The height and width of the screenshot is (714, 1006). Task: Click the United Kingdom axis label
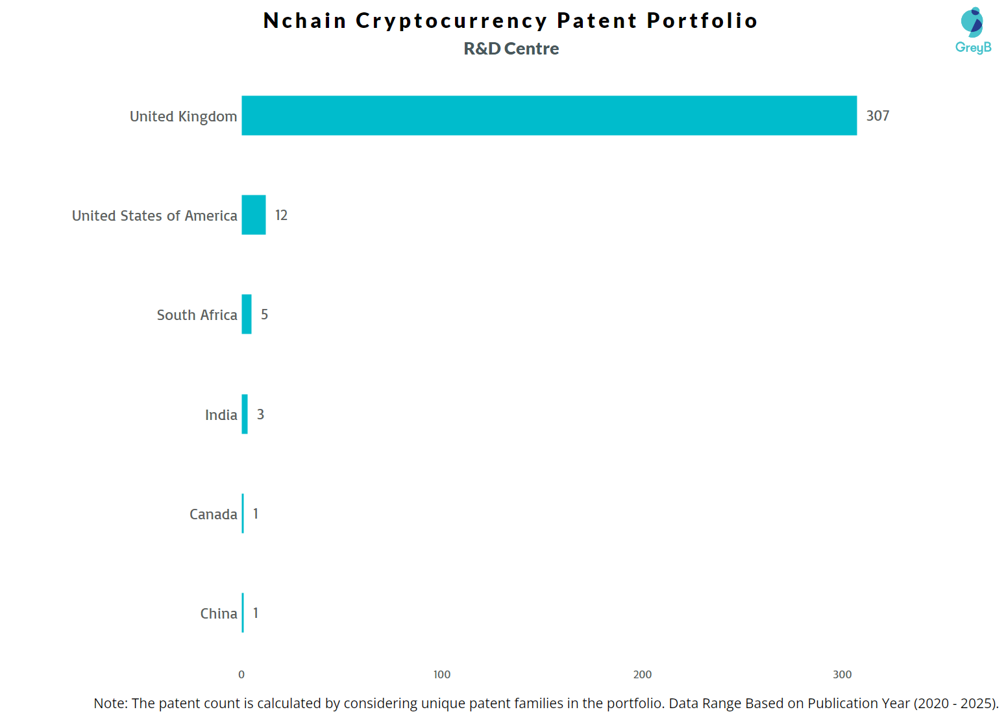click(x=183, y=116)
